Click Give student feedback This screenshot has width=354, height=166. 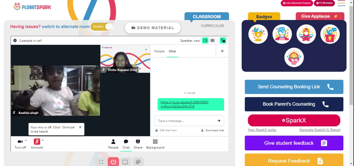point(294,143)
